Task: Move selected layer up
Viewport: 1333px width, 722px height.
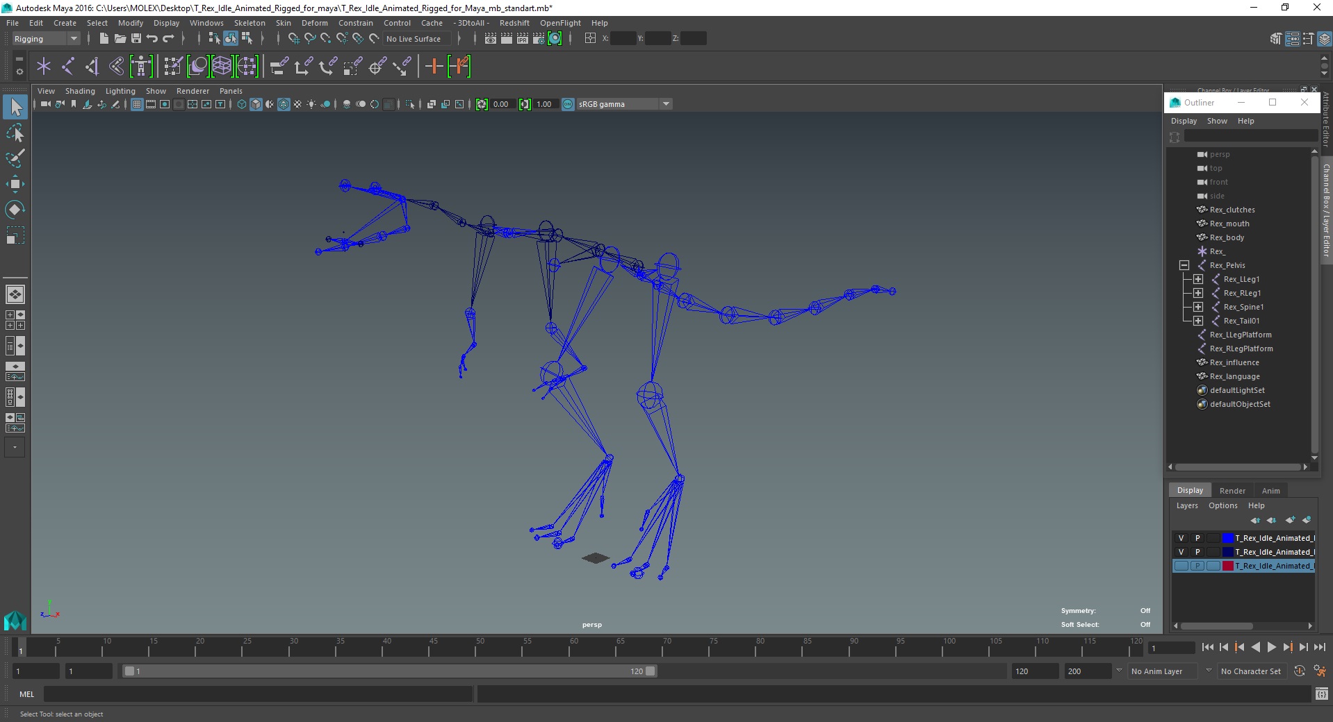Action: click(1255, 520)
